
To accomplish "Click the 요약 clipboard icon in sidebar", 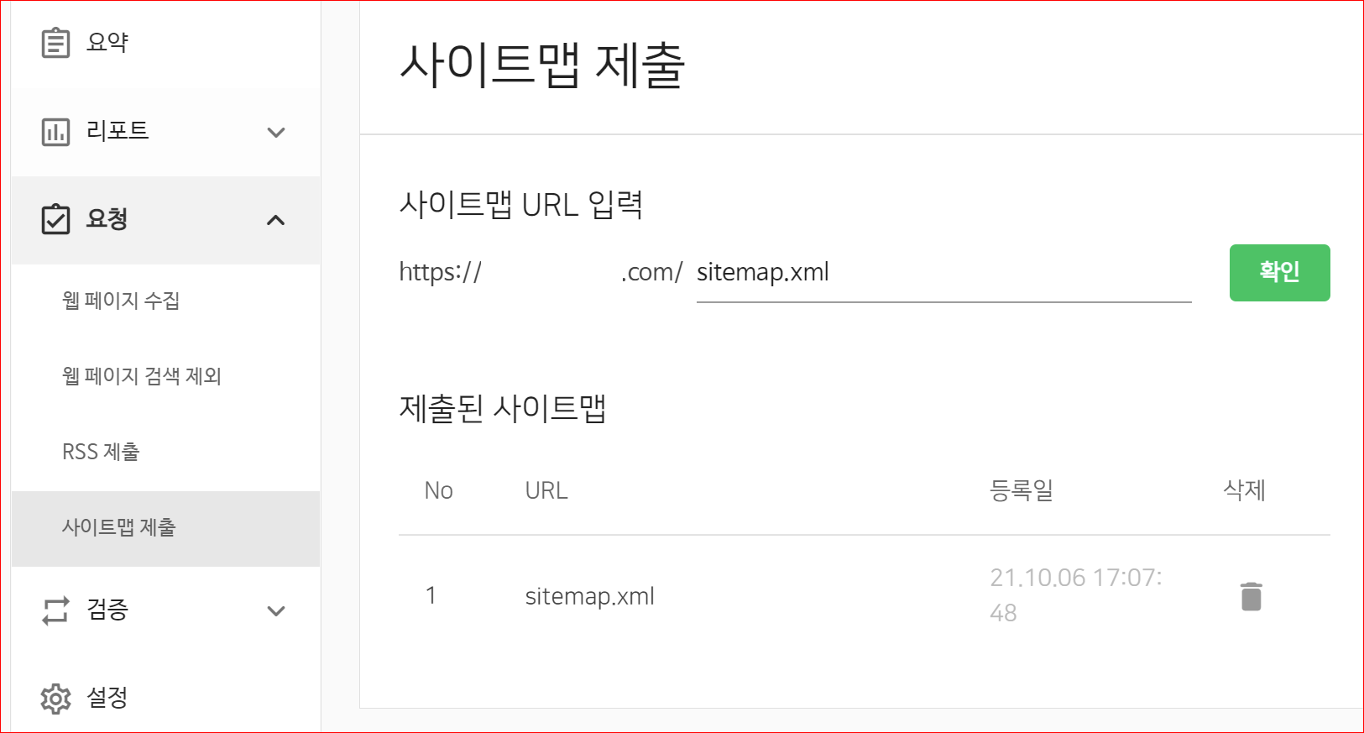I will 55,42.
